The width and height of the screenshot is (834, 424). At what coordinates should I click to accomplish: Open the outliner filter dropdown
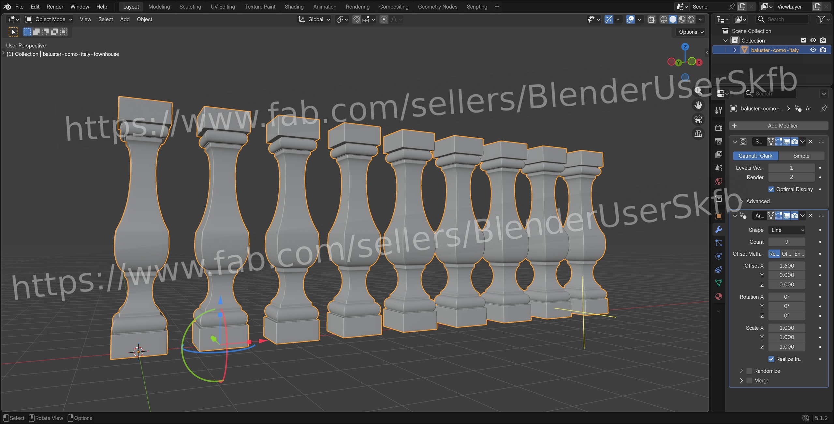coord(824,19)
